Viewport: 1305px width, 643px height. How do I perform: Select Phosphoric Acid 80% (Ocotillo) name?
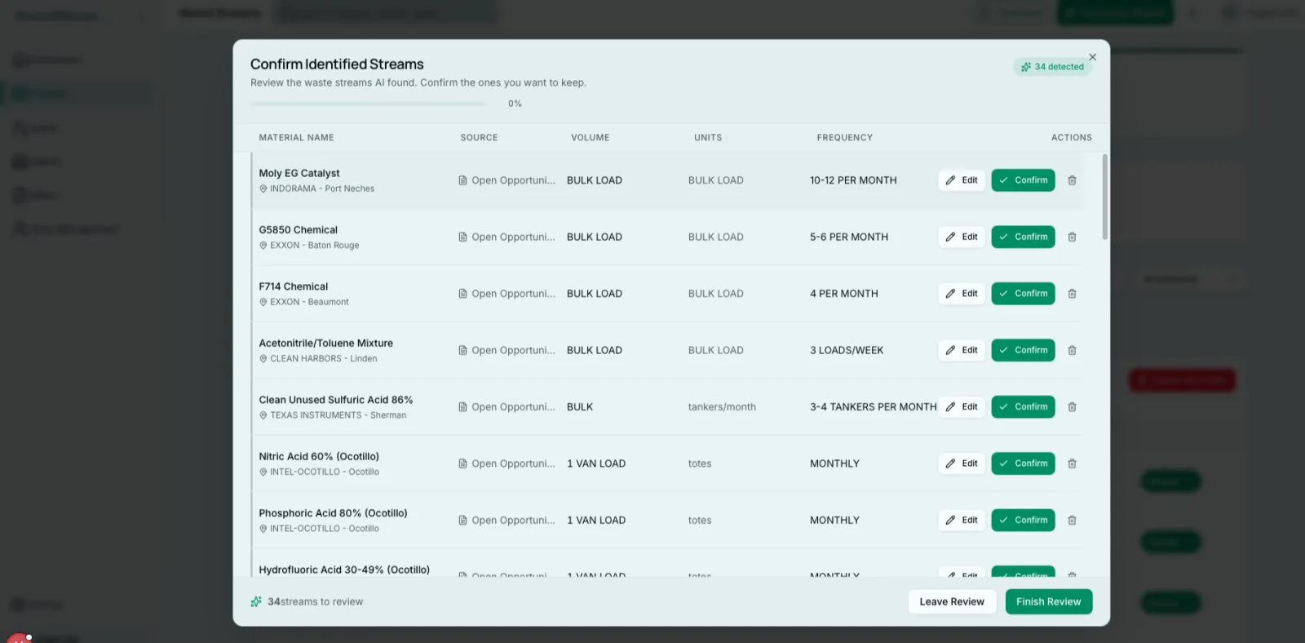click(x=333, y=513)
